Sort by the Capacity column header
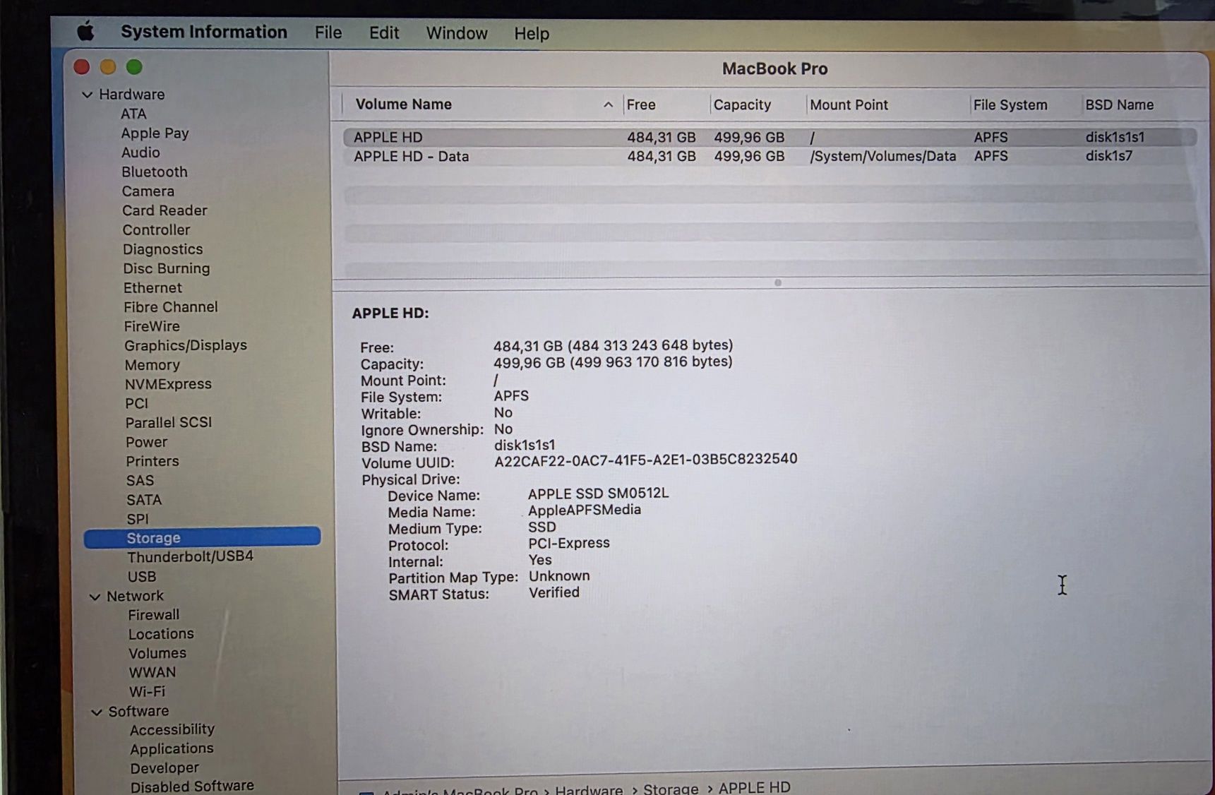This screenshot has width=1215, height=795. tap(758, 104)
